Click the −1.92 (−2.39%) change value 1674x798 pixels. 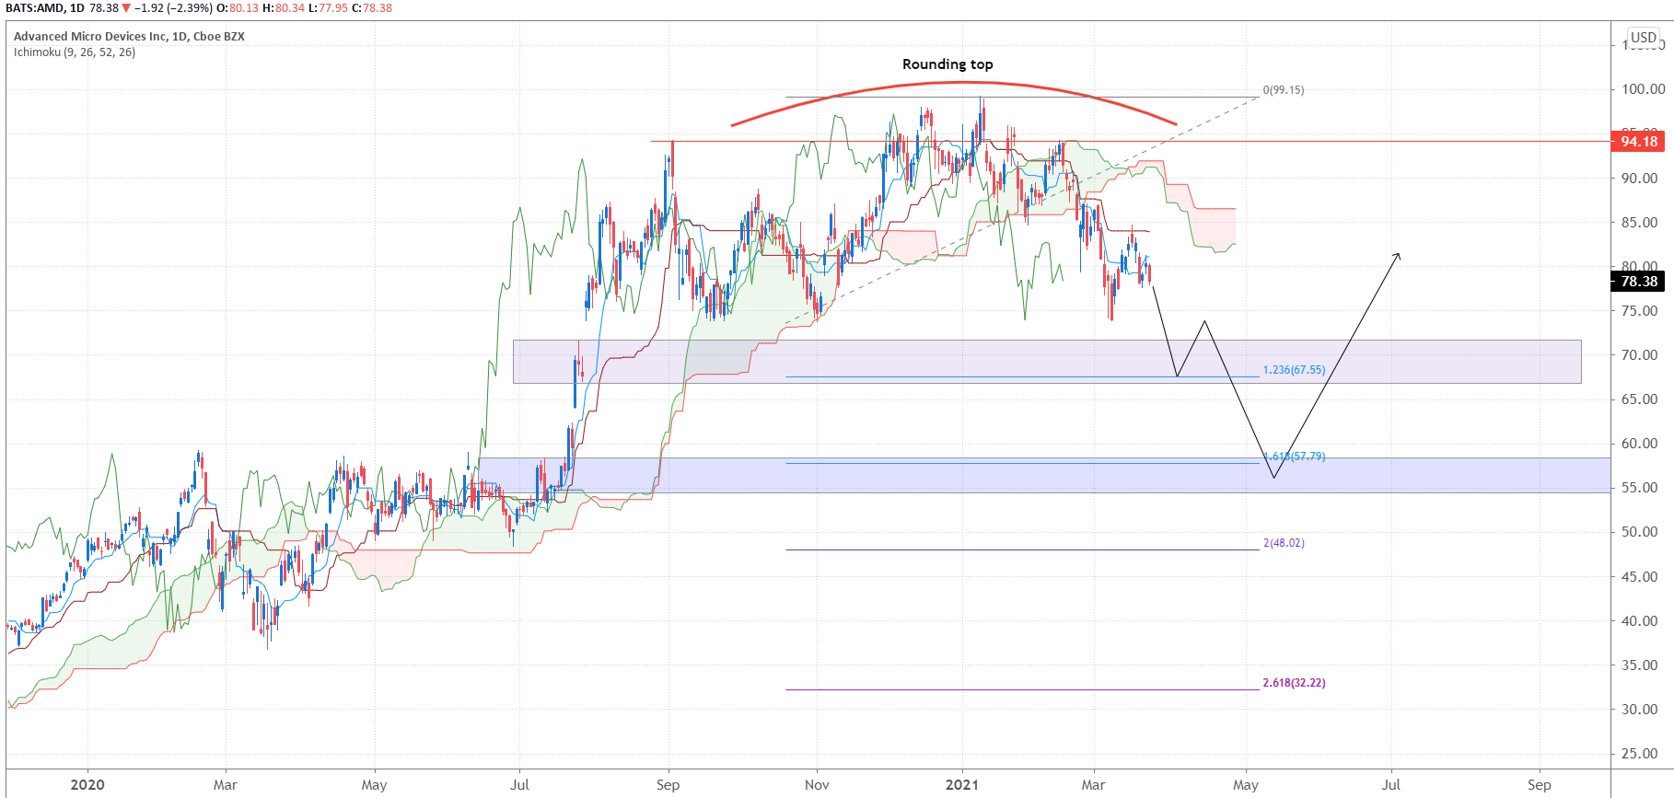click(173, 8)
